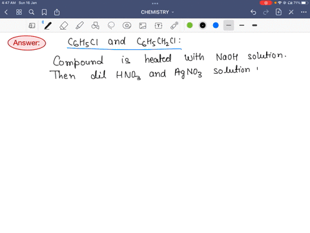Open the share/export menu
Image resolution: width=310 pixels, height=233 pixels.
[57, 12]
